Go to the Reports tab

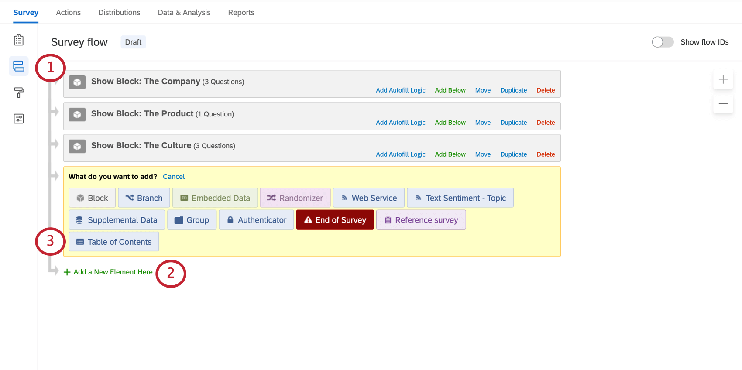[241, 12]
